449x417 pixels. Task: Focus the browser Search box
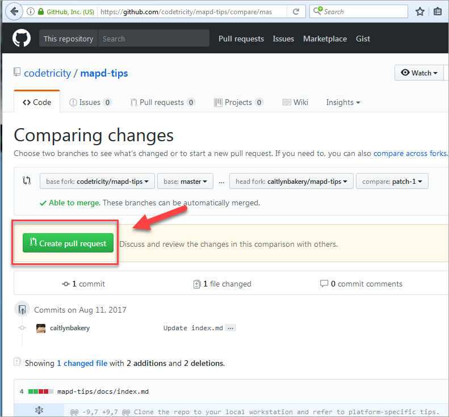click(359, 11)
